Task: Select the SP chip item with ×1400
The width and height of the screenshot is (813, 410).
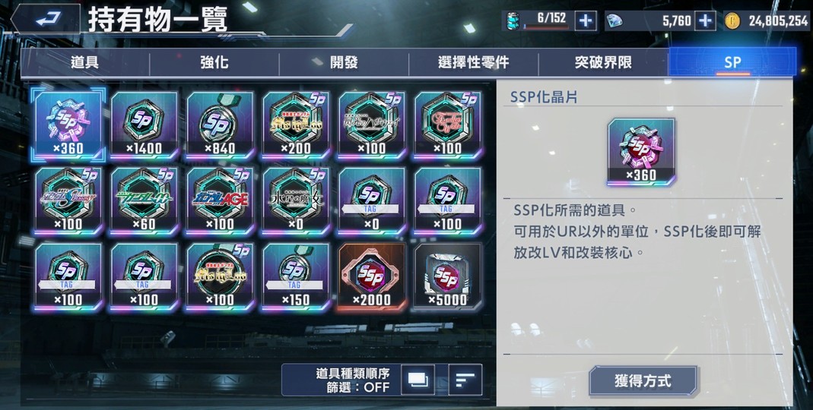Action: coord(144,125)
